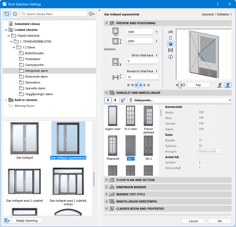Expand Built-in Libraries tree node
Screen dimensions: 236x227
pos(6,100)
